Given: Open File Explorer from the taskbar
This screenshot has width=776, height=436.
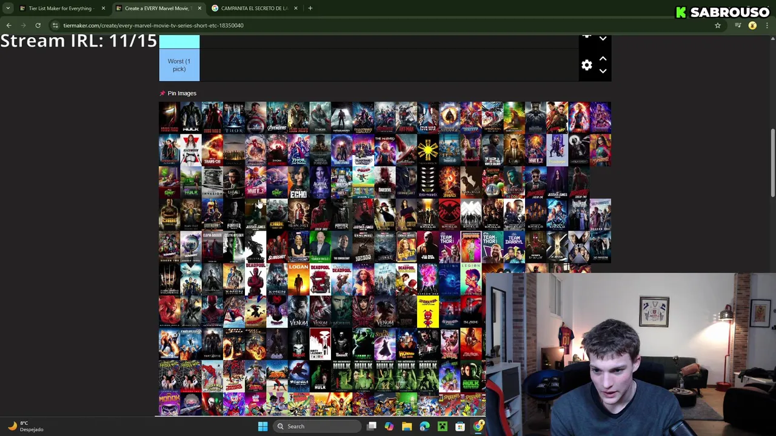Looking at the screenshot, I should tap(407, 426).
